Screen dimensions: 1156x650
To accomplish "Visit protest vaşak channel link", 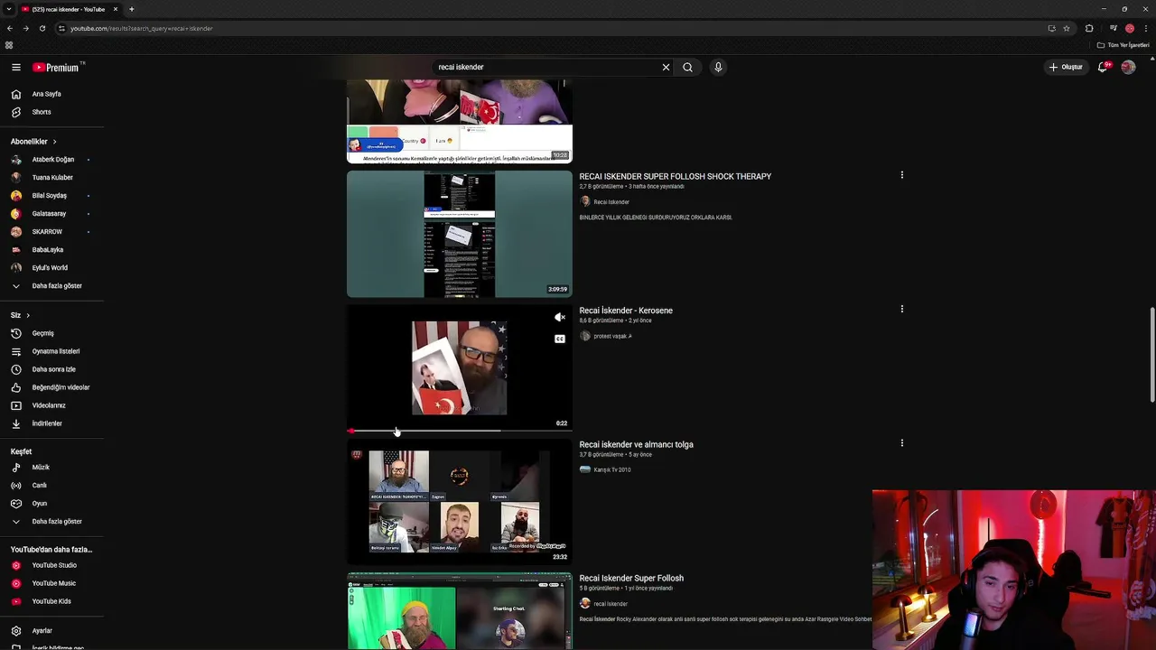I will pyautogui.click(x=612, y=336).
